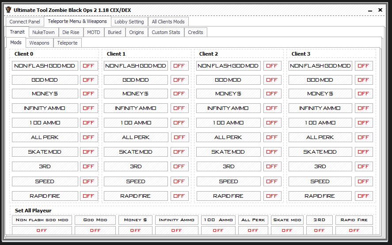
Task: Open the MOTD map tab
Action: [94, 32]
